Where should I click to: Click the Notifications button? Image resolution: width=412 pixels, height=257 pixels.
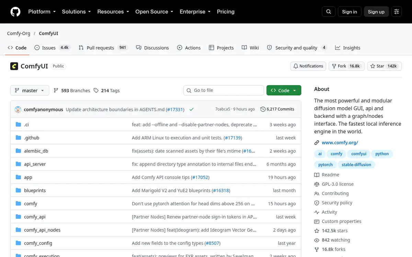pyautogui.click(x=308, y=66)
